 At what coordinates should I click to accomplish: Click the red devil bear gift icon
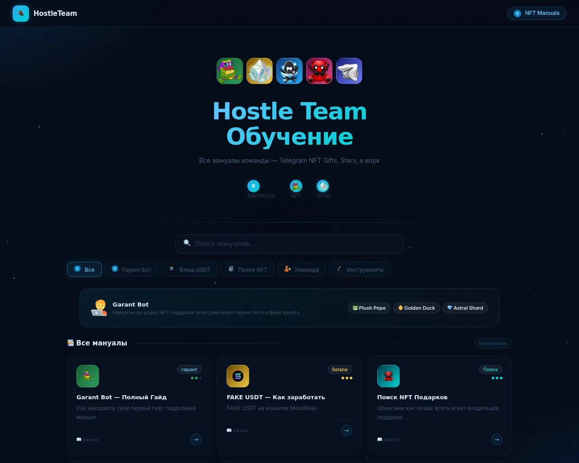[319, 71]
